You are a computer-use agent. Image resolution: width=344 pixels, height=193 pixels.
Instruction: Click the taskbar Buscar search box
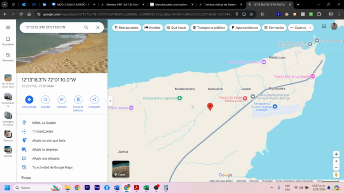tap(37, 188)
